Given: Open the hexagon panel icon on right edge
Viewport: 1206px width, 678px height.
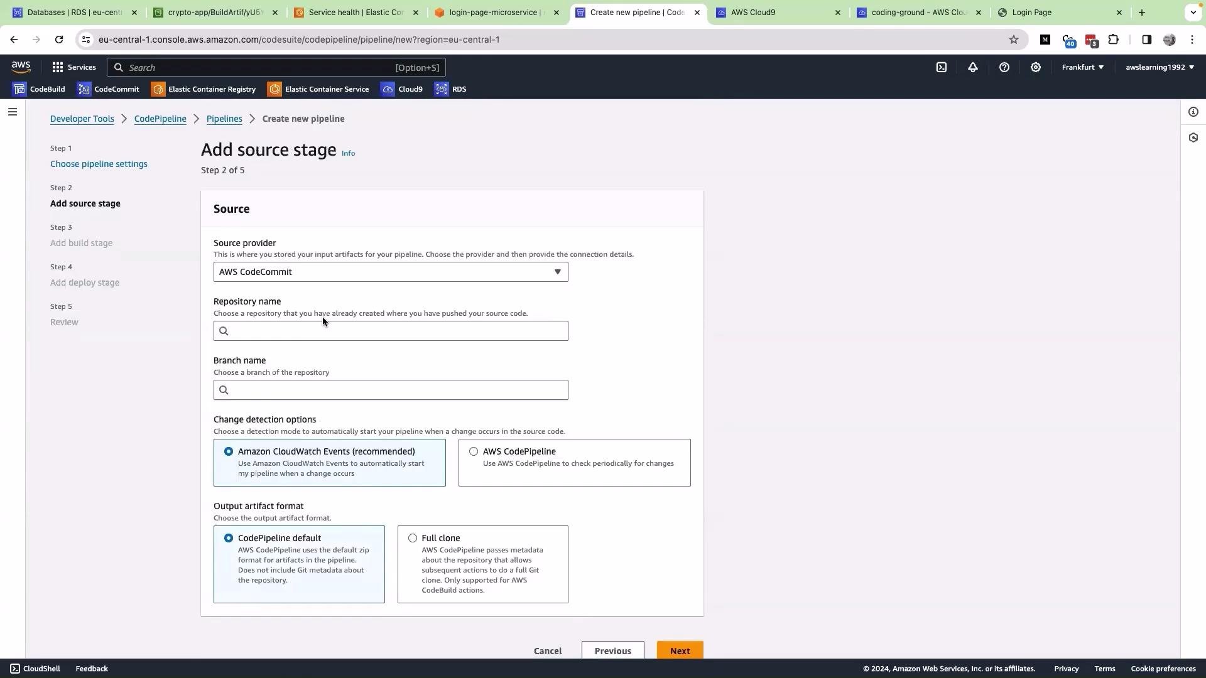Looking at the screenshot, I should point(1193,137).
